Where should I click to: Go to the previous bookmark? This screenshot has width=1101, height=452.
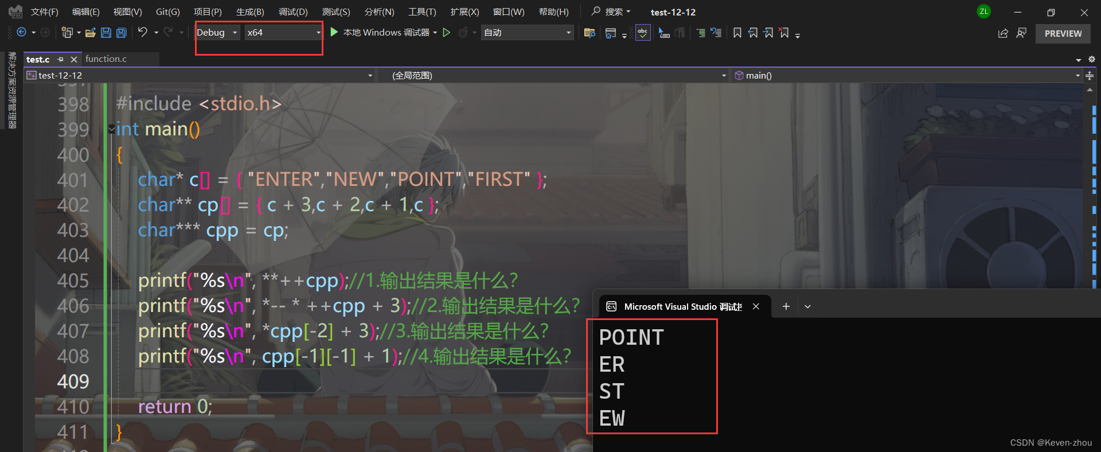753,33
